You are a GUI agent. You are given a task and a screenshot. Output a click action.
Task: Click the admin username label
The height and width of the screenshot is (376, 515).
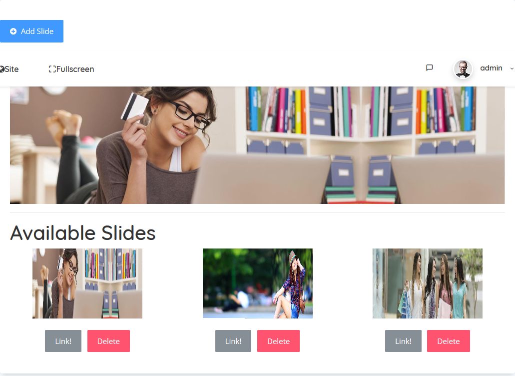click(x=491, y=68)
